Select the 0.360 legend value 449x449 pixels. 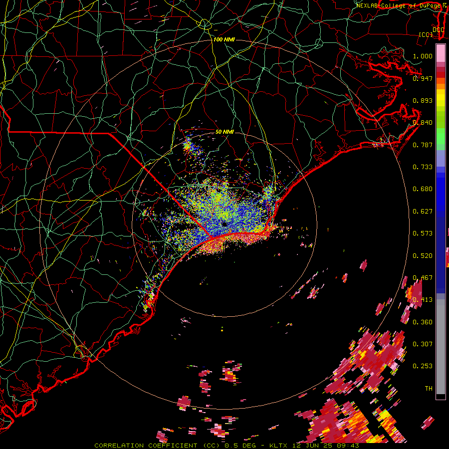click(x=423, y=322)
